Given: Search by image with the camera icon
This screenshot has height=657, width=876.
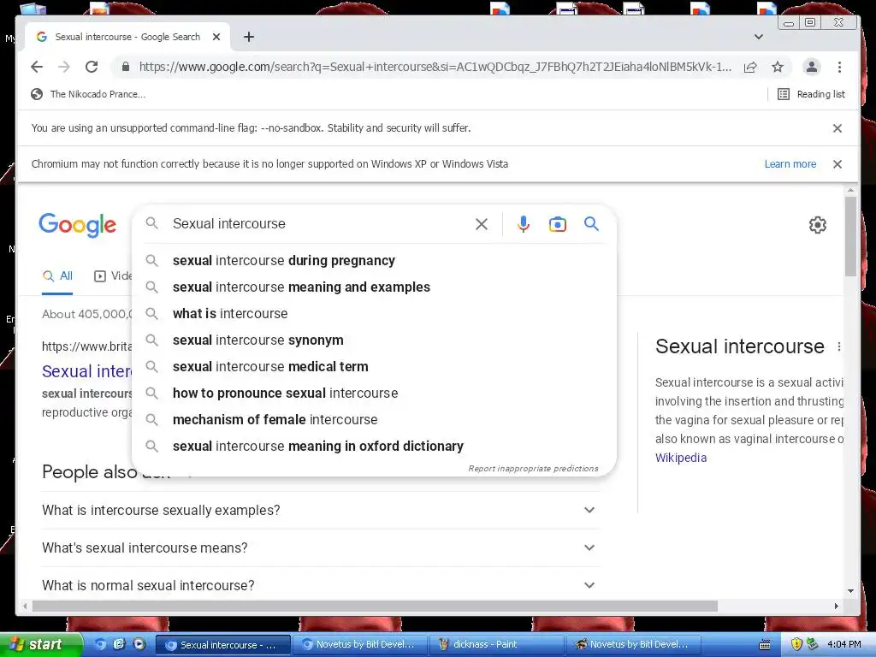Looking at the screenshot, I should click(x=558, y=225).
